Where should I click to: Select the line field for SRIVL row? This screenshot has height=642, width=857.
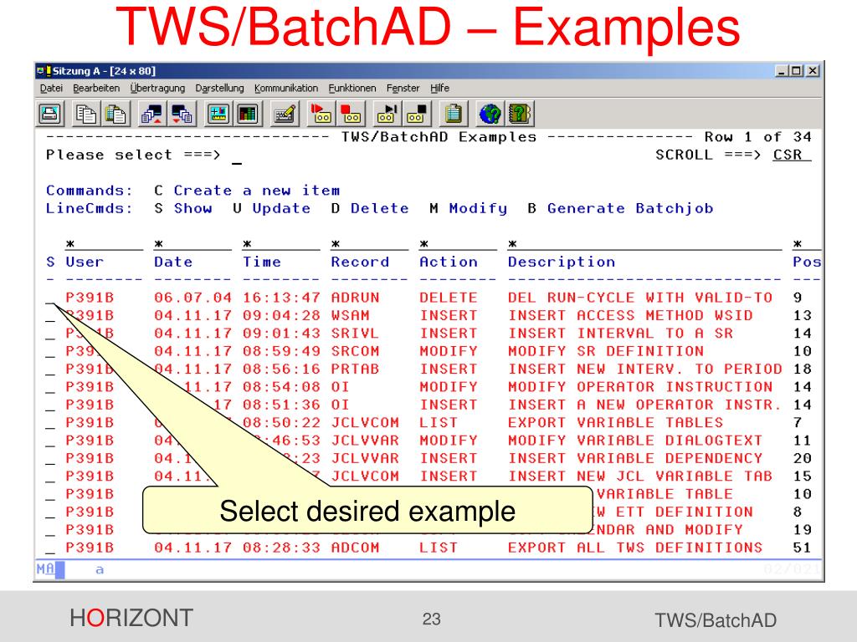(x=50, y=334)
